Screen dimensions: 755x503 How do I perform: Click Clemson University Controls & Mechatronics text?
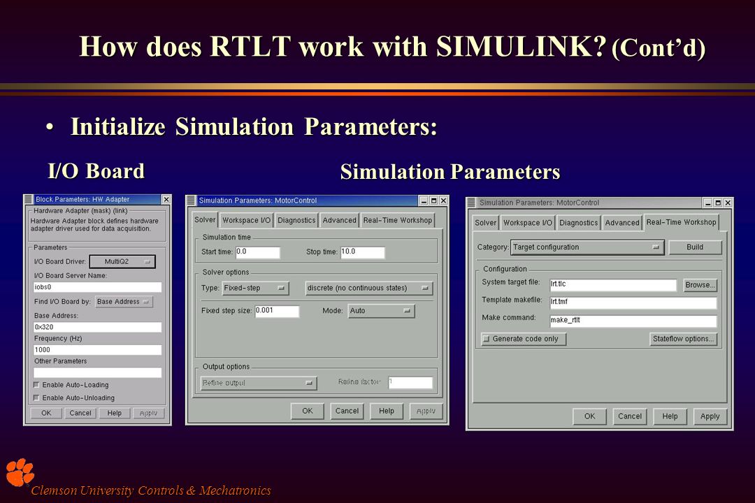(151, 490)
